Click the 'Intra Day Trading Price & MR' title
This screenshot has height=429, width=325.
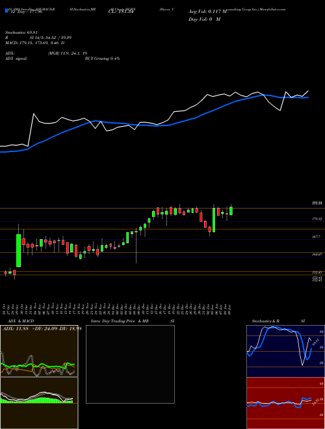click(120, 321)
